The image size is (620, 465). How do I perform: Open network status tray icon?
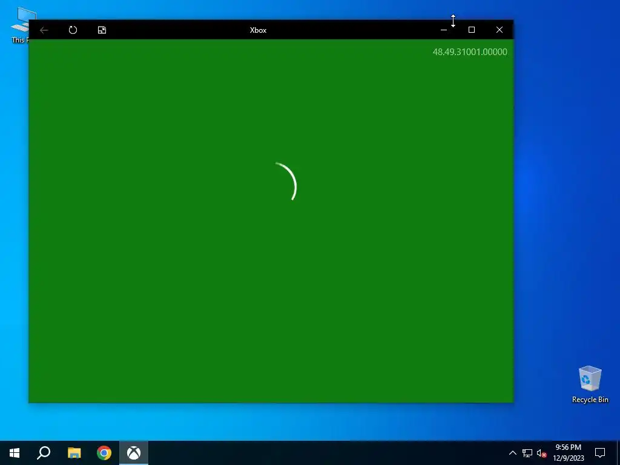[527, 453]
